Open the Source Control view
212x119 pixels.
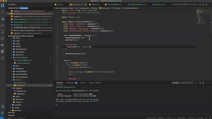[2, 19]
